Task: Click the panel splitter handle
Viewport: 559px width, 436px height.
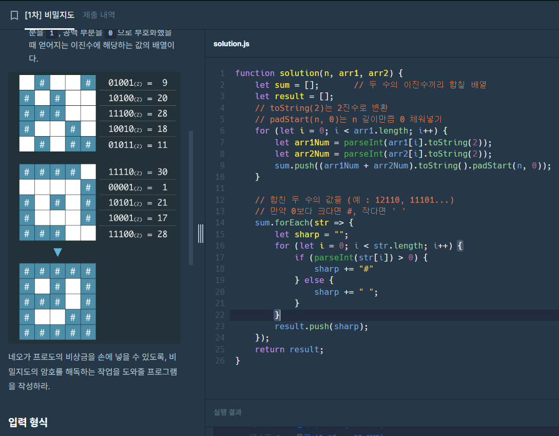Action: point(201,234)
